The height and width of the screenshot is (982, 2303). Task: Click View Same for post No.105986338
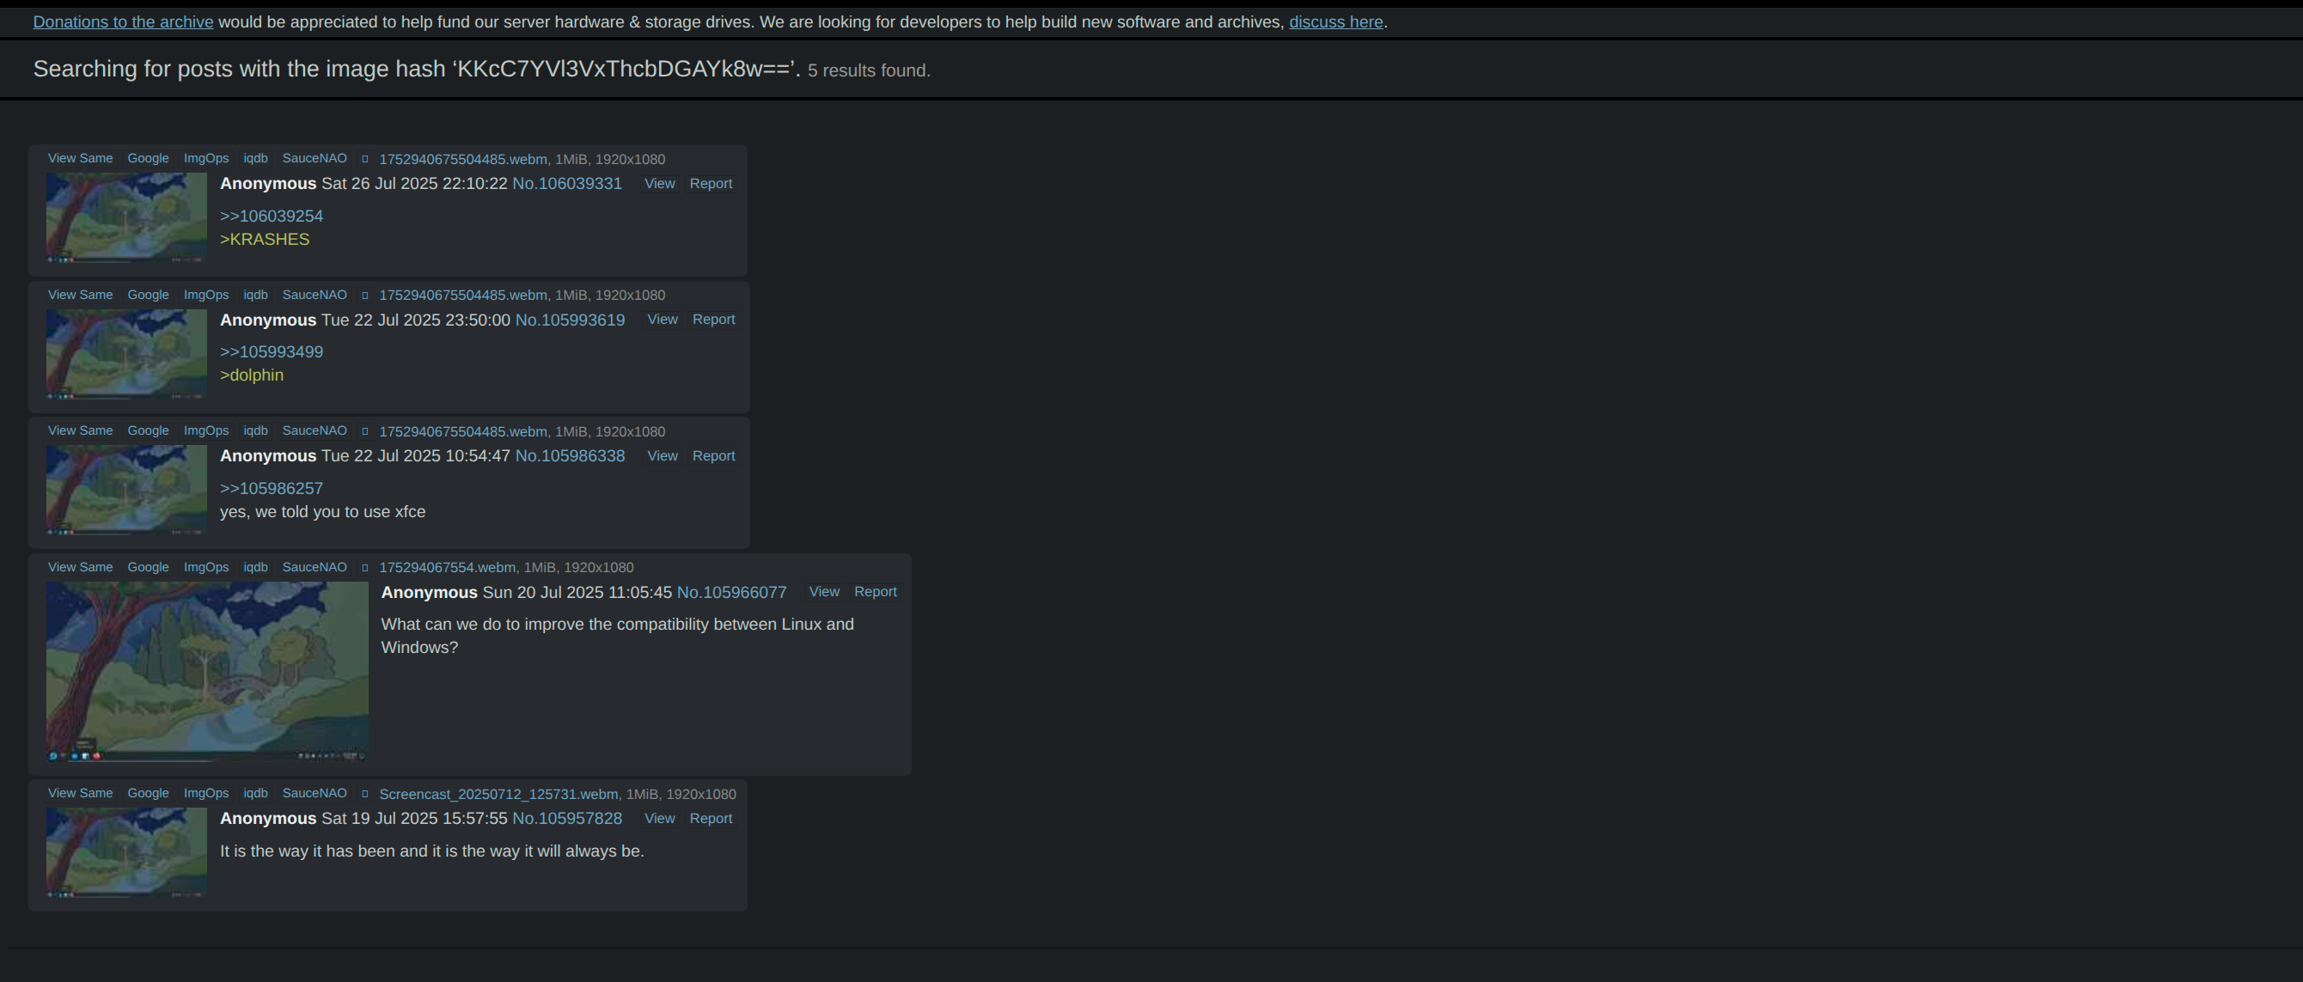point(81,430)
